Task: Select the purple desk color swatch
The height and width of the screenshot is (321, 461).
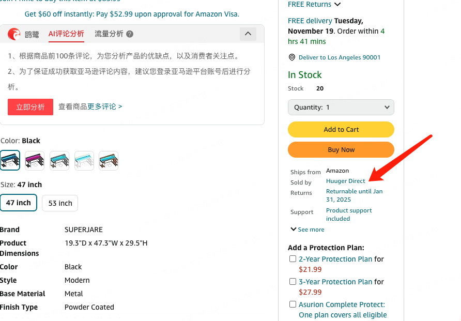Action: click(35, 161)
